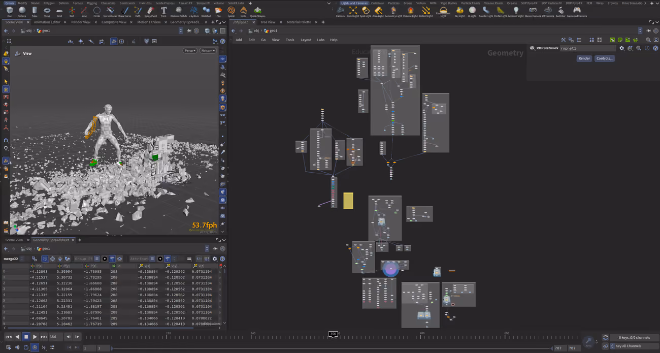Add a Sky Light from the shelf
This screenshot has height=353, width=660.
pos(459,12)
